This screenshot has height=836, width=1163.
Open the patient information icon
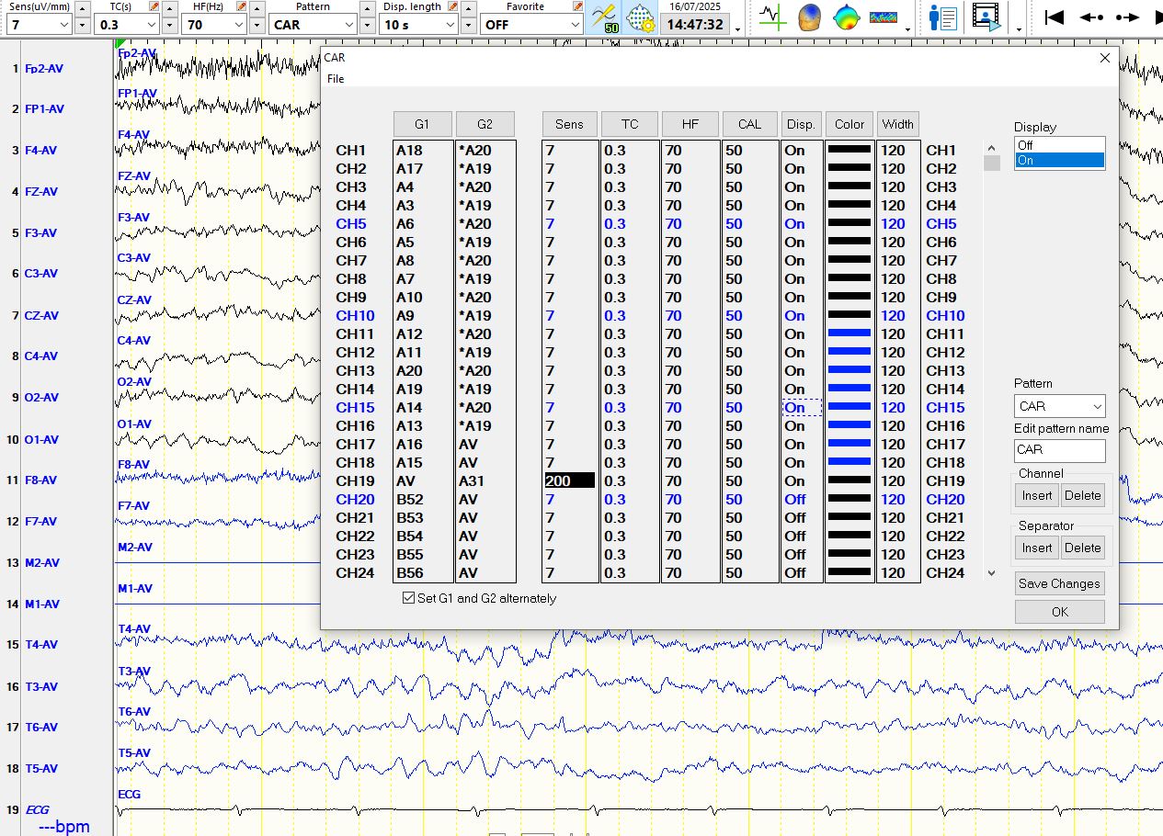[942, 17]
